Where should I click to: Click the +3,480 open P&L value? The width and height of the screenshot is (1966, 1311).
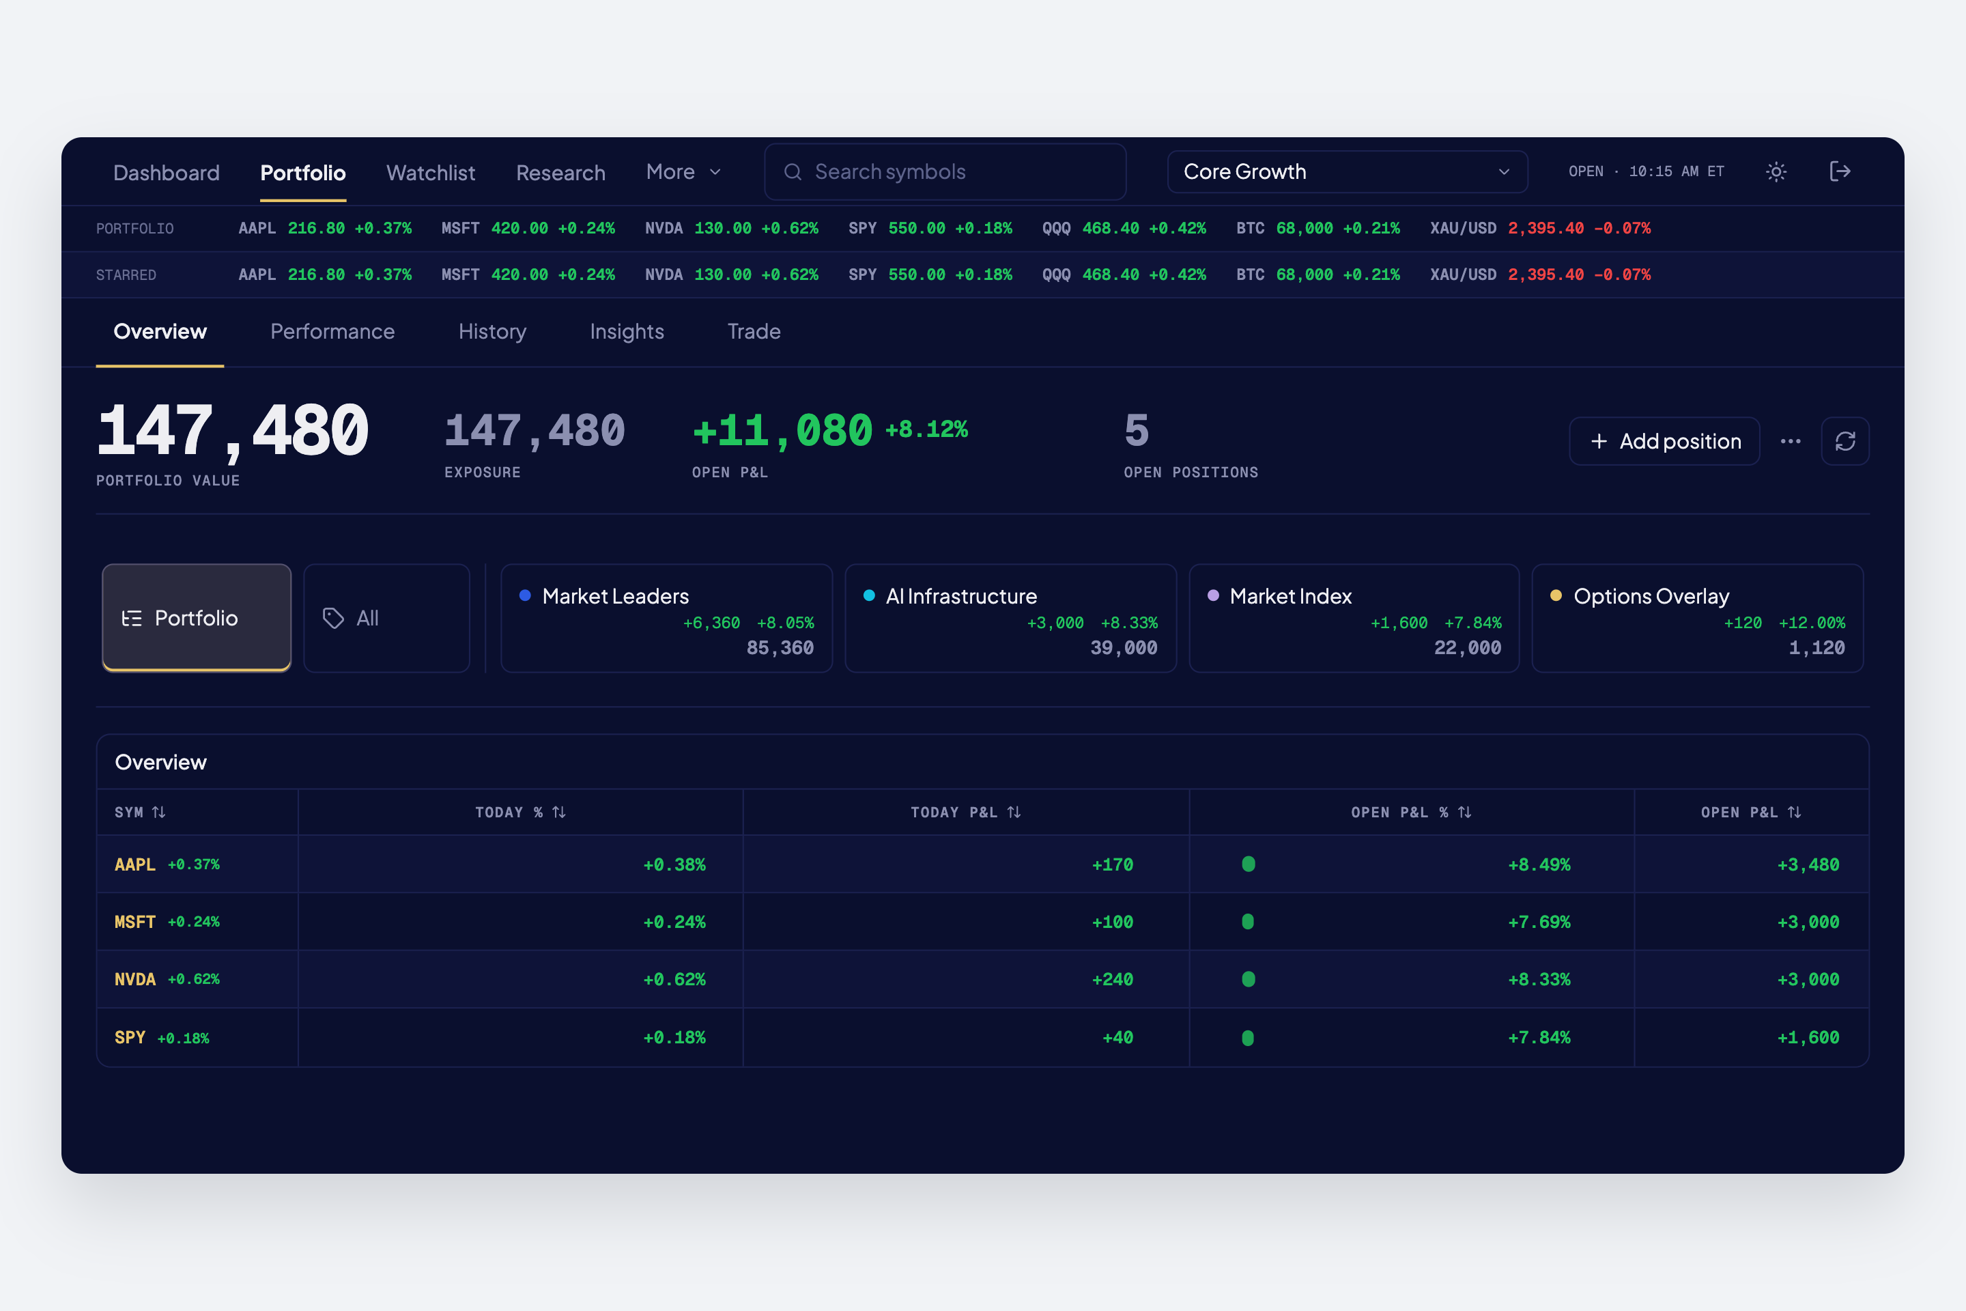pyautogui.click(x=1808, y=864)
